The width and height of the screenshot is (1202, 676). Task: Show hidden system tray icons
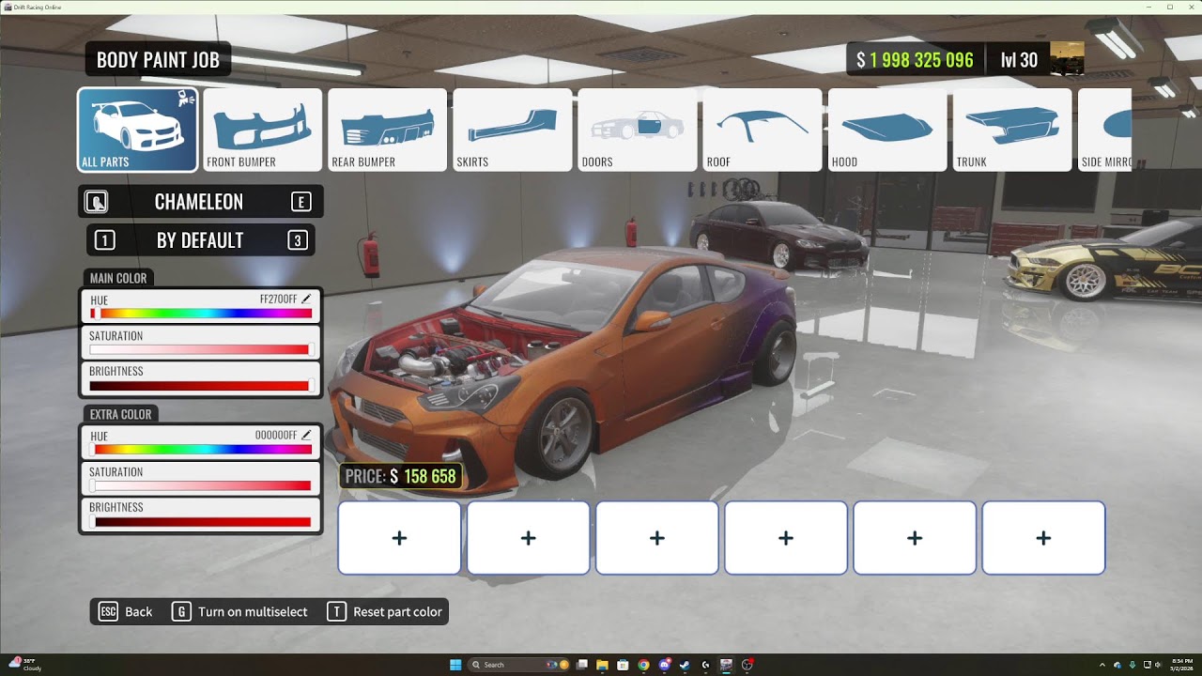coord(1102,665)
